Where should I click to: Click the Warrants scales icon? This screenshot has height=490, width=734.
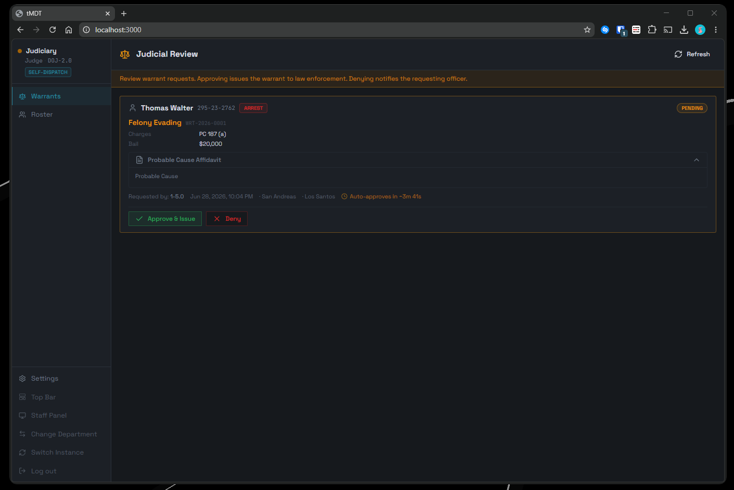point(22,96)
